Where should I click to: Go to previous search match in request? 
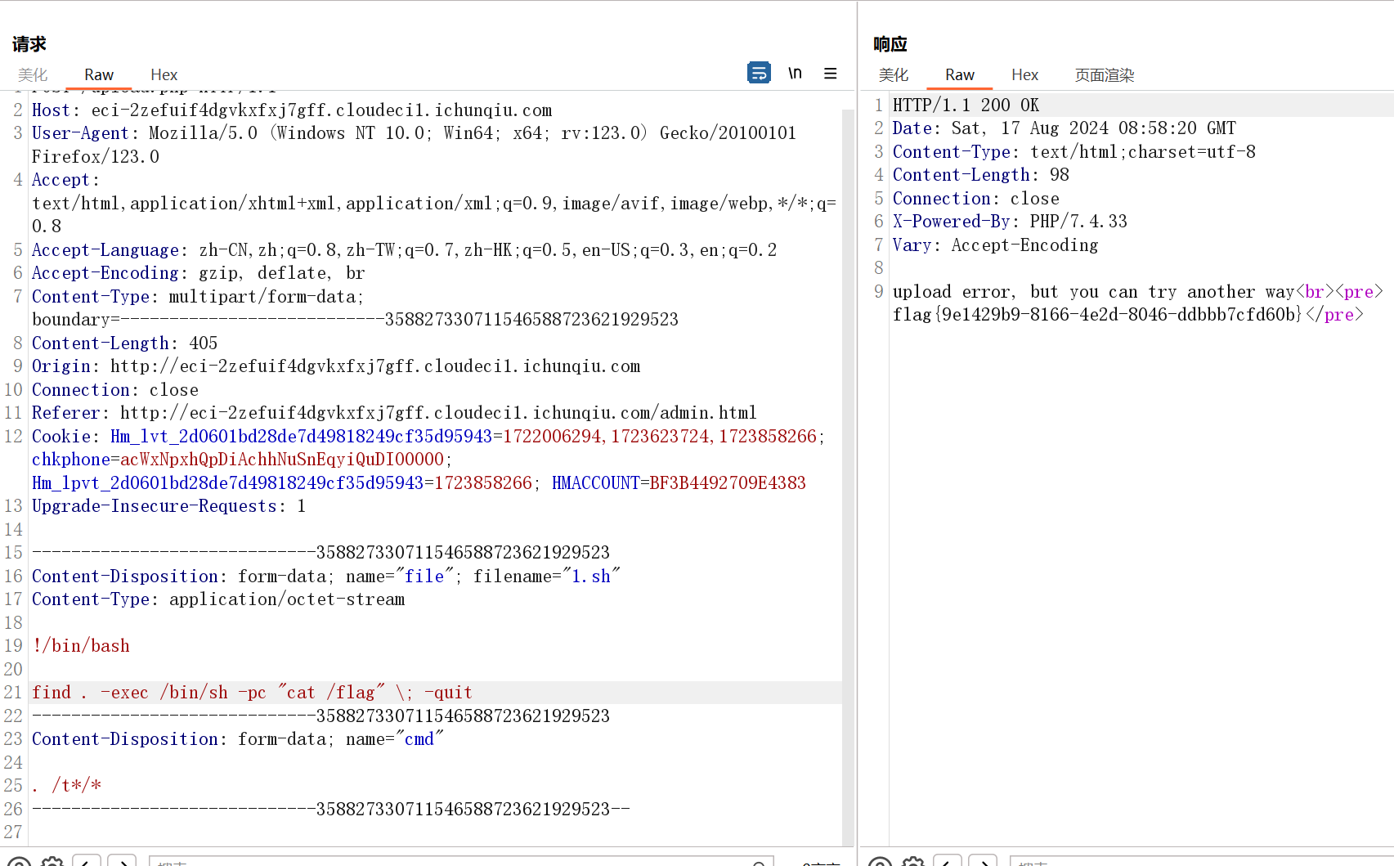point(87,860)
